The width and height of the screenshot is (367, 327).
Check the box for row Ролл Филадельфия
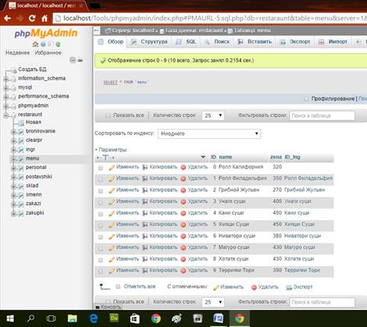[x=101, y=179]
